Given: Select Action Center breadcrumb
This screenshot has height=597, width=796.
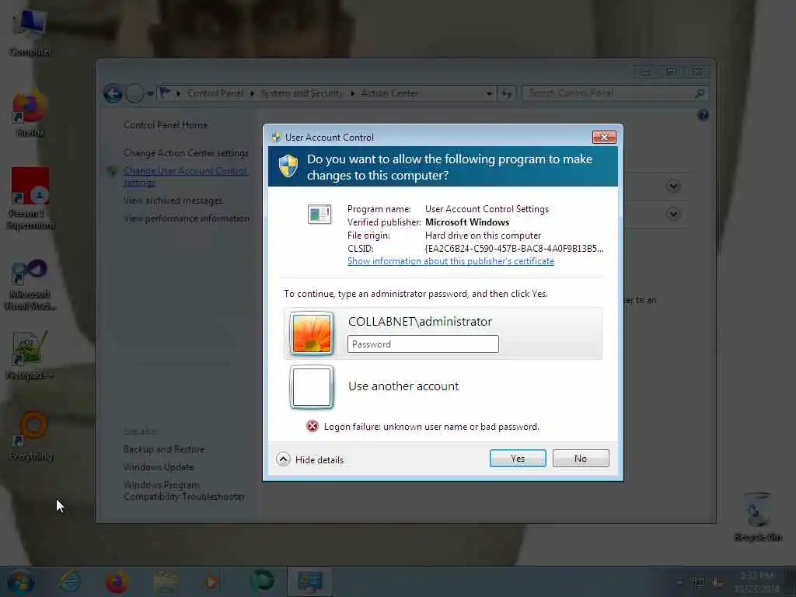Looking at the screenshot, I should [389, 93].
